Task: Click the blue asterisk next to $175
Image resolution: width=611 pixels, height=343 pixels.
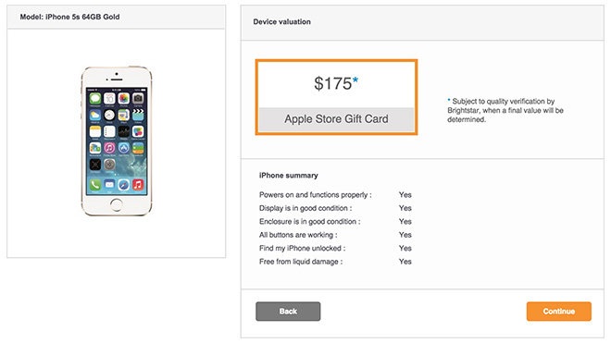Action: 355,80
